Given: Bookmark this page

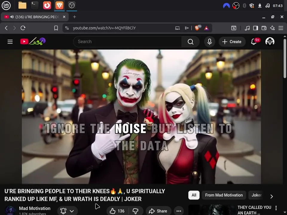Looking at the screenshot, I should [56, 28].
